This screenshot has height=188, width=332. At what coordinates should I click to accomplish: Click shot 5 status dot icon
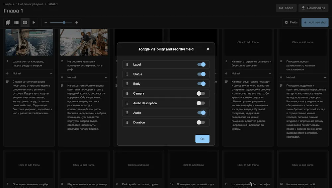(226, 73)
